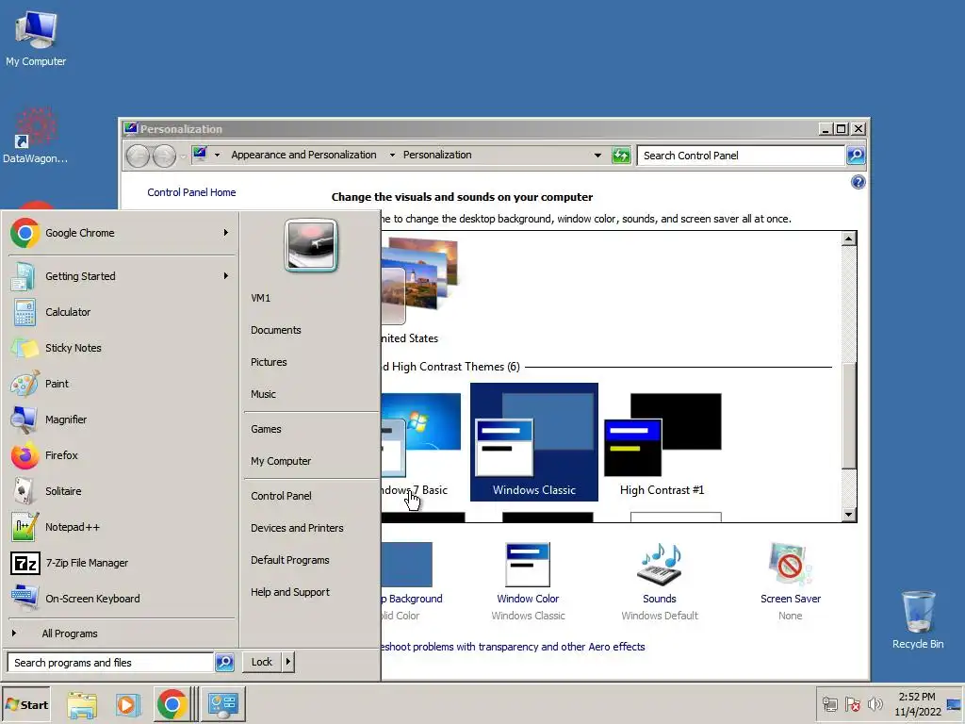Click themes list scroll-up arrow
This screenshot has width=965, height=724.
pyautogui.click(x=849, y=239)
